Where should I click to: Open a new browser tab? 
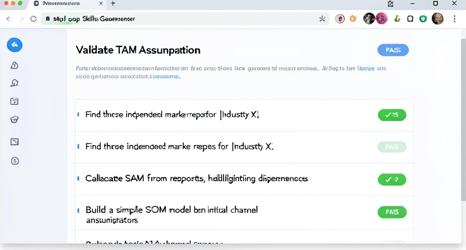(x=113, y=3)
